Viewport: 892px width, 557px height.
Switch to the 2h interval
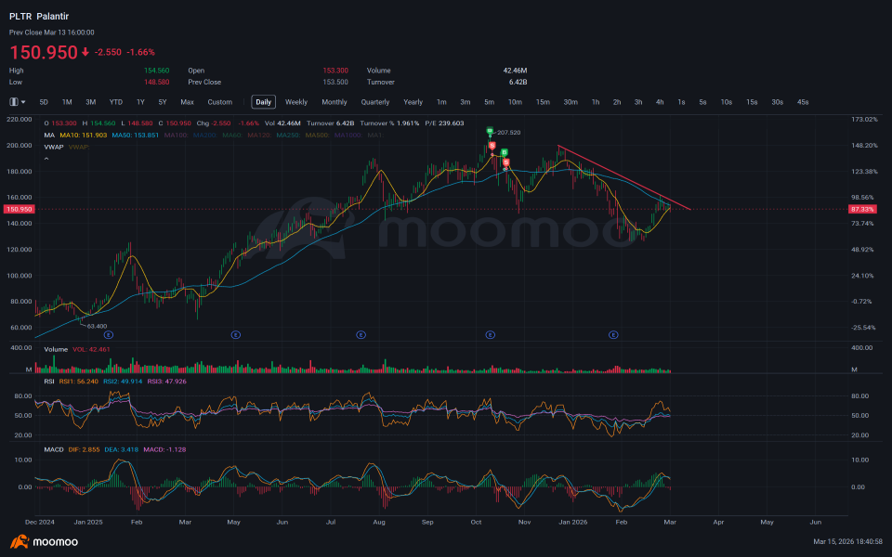(x=617, y=102)
